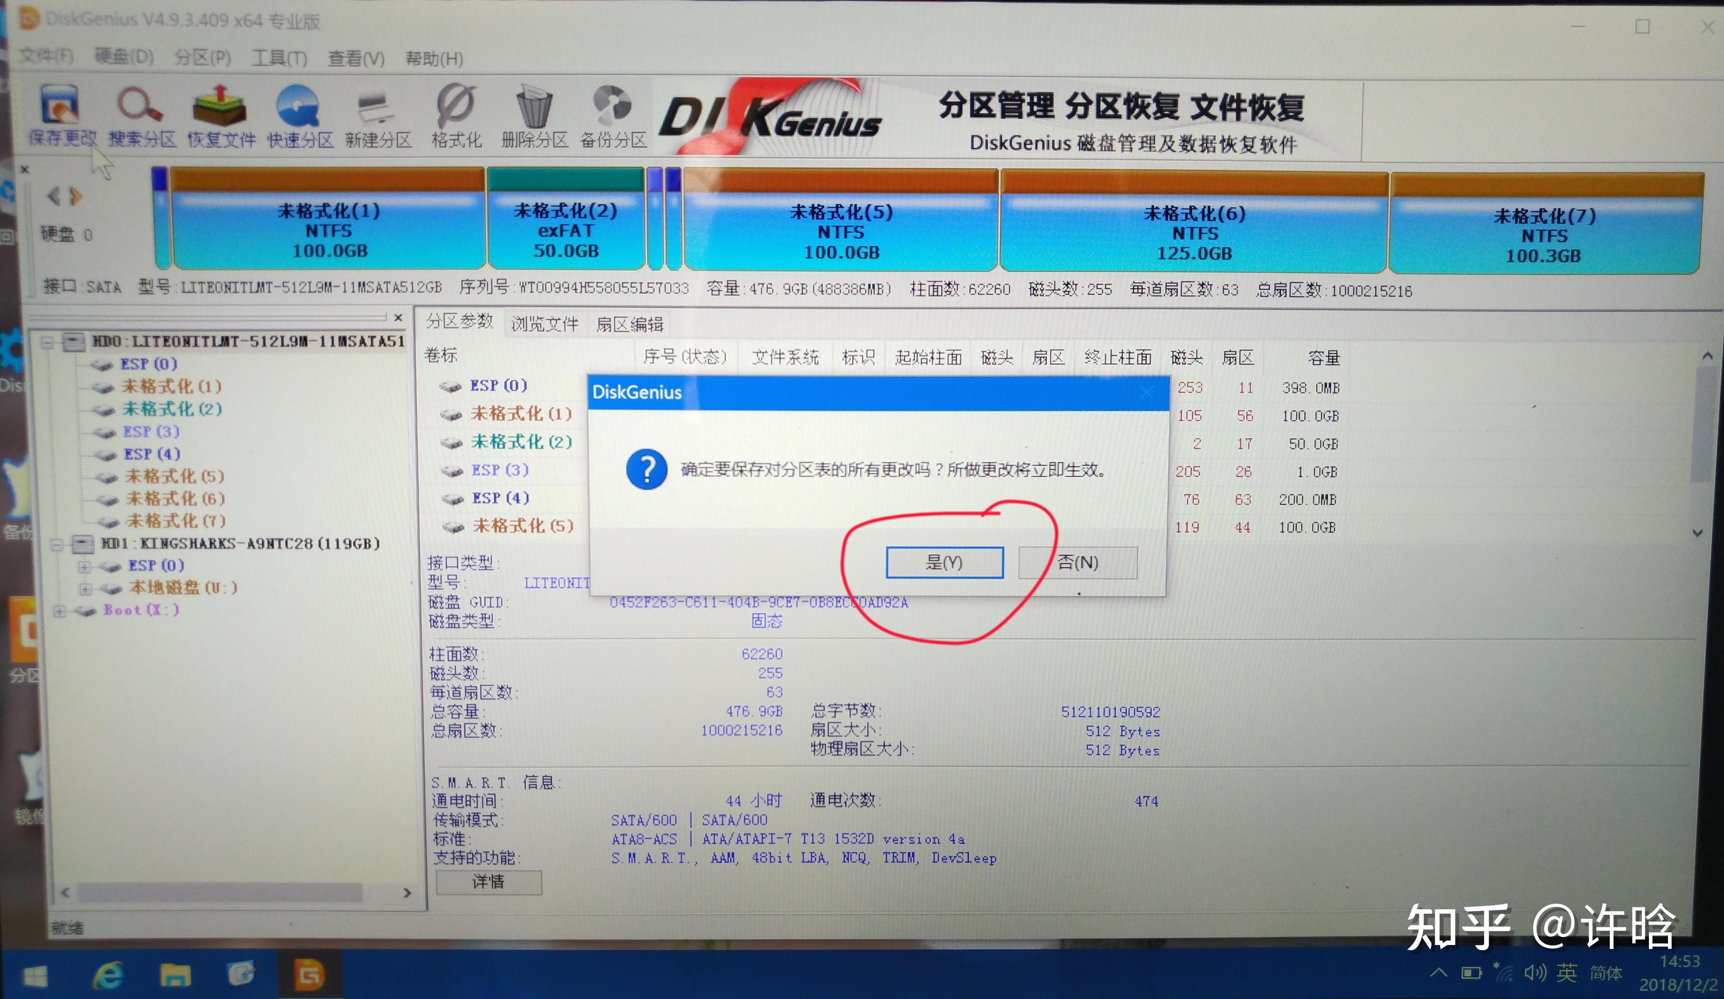Open the 文件(F) menu
The image size is (1724, 999).
46,55
